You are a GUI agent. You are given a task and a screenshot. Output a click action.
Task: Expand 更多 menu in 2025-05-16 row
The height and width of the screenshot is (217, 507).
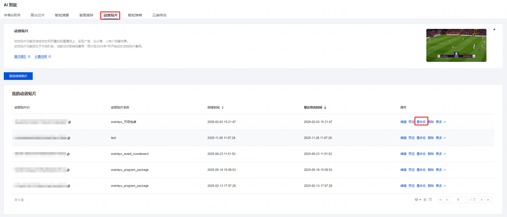[x=441, y=170]
